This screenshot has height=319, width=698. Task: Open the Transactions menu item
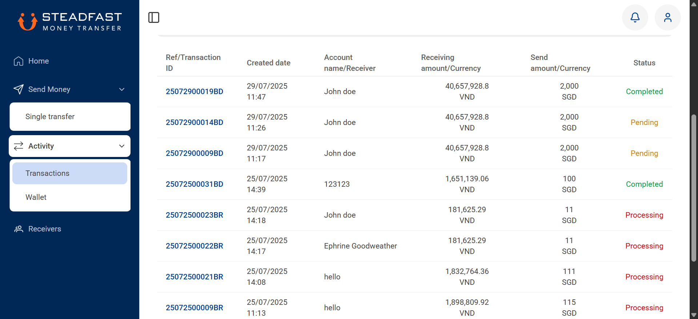coord(70,173)
